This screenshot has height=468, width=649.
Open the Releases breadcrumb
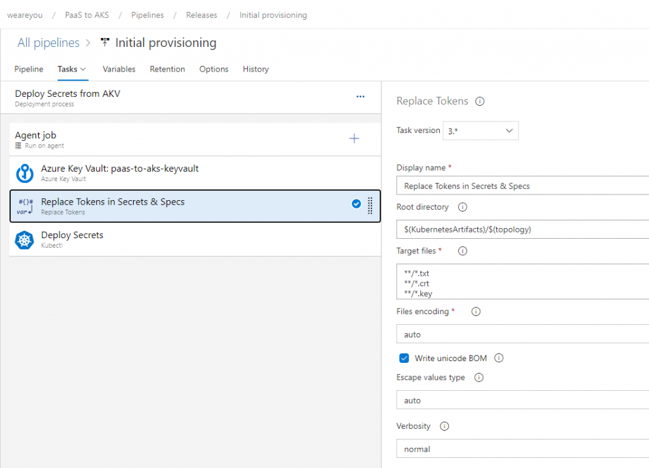click(x=202, y=15)
